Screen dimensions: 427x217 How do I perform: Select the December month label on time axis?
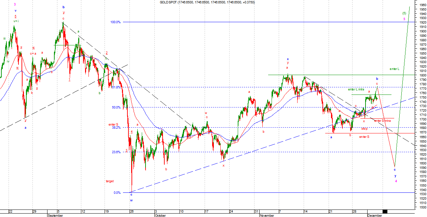375,216
